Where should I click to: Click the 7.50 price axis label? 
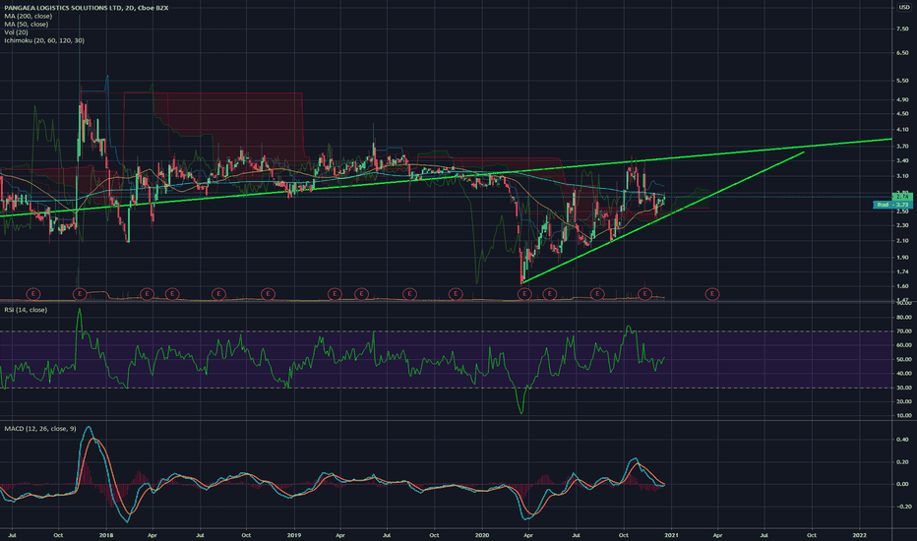902,29
